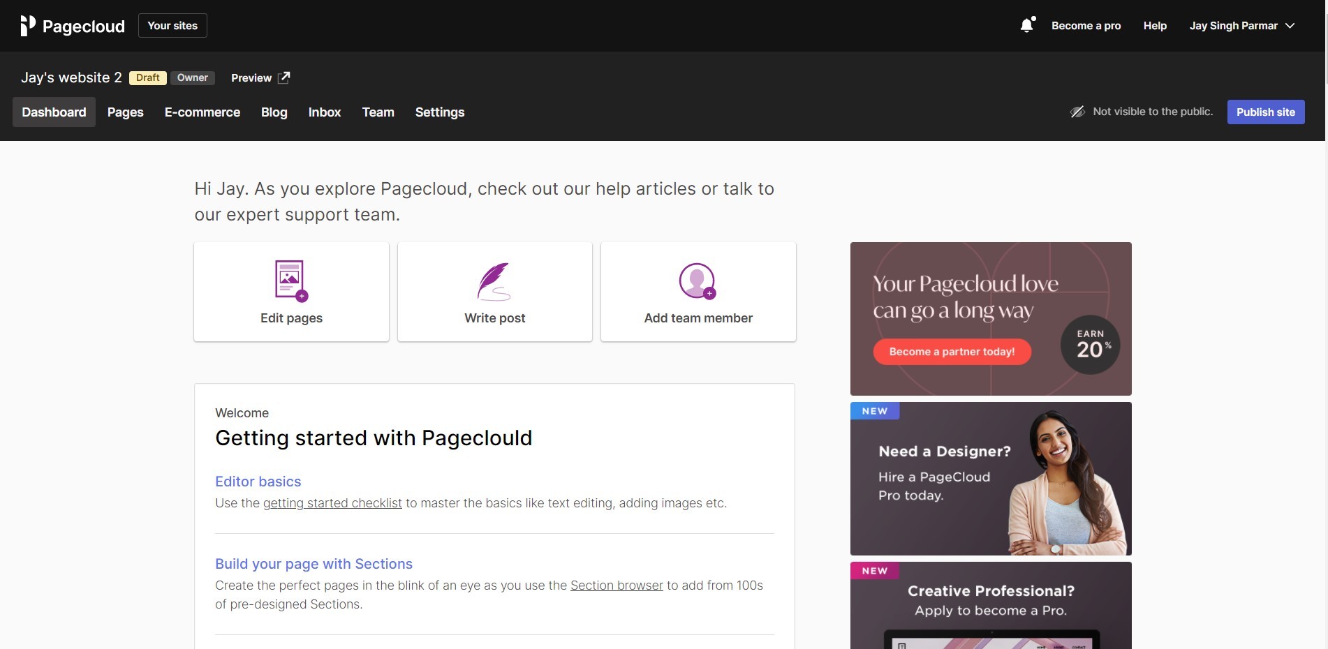Follow the Section browser link
The height and width of the screenshot is (649, 1328).
(617, 585)
